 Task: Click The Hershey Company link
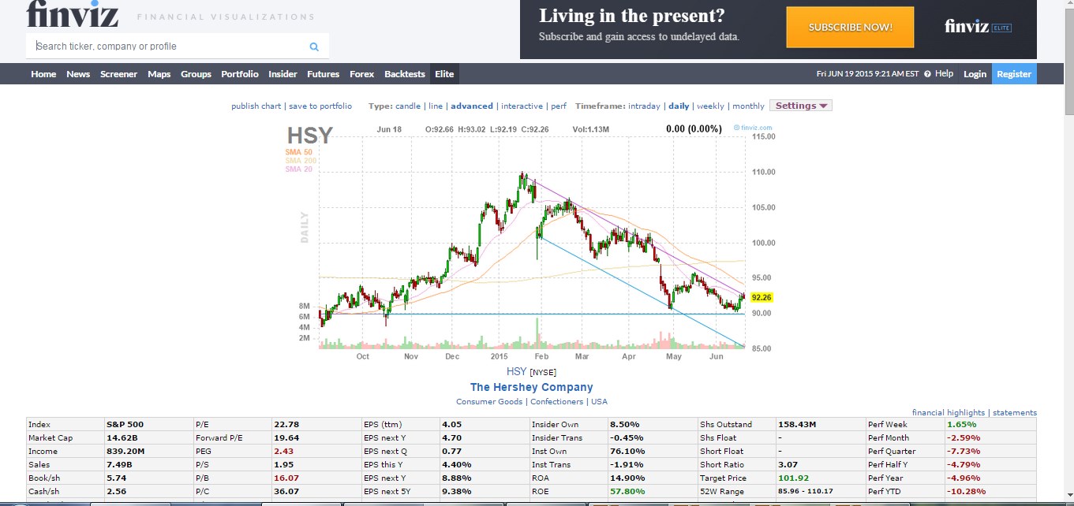[531, 387]
